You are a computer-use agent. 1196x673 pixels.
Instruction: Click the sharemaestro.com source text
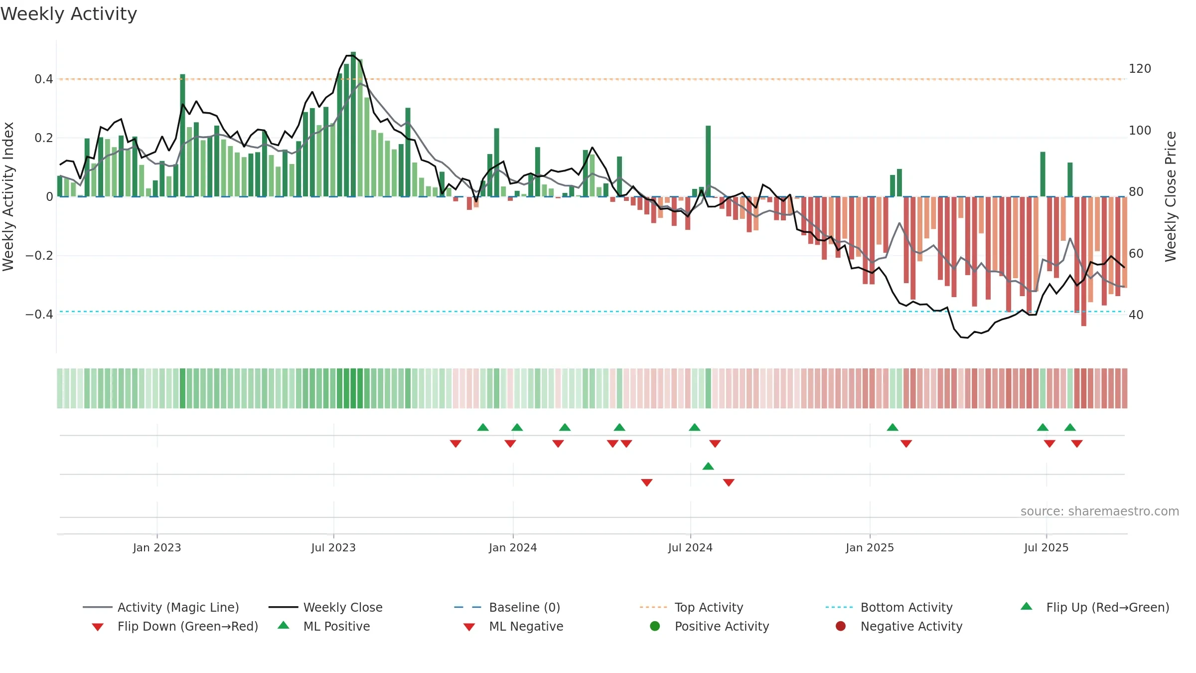click(1099, 511)
